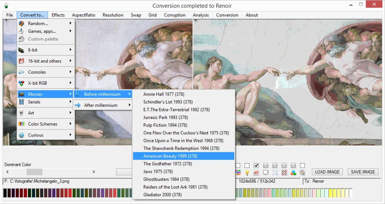Close the Convert to... menu from menu bar

point(32,15)
